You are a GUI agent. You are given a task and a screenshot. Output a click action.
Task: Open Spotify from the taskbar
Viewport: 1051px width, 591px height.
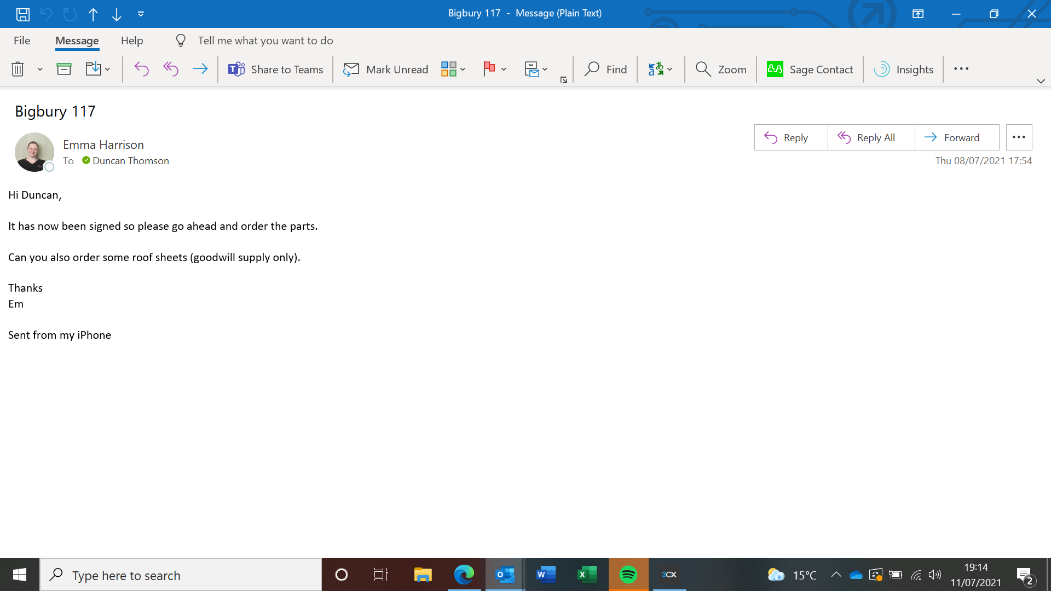coord(628,575)
